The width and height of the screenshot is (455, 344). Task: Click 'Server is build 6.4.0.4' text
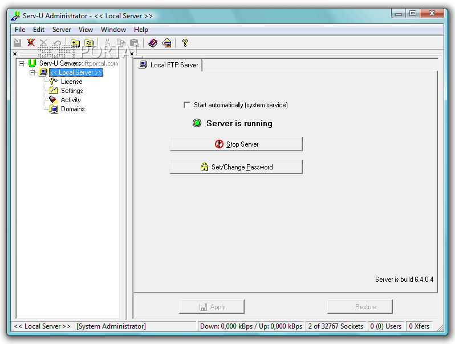404,280
